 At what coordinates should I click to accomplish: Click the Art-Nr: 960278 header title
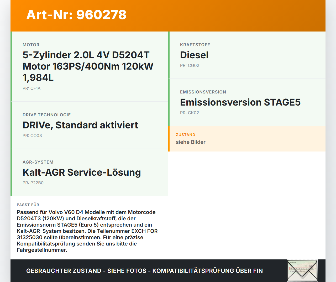[76, 15]
